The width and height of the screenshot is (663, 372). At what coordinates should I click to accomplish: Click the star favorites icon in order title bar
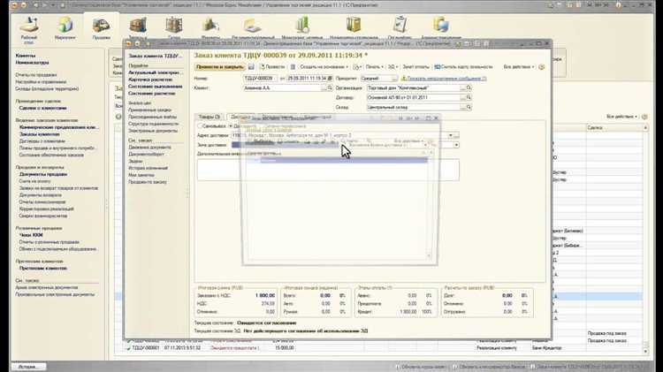coord(148,43)
